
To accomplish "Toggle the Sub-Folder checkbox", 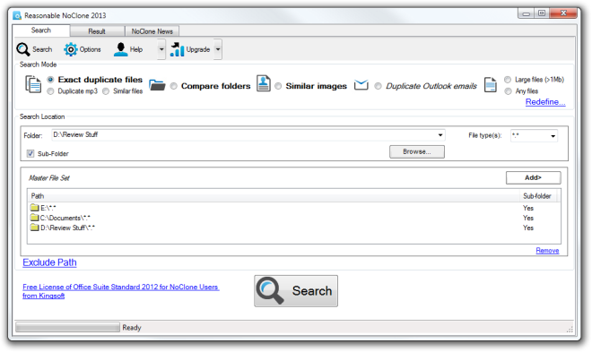I will (x=30, y=153).
